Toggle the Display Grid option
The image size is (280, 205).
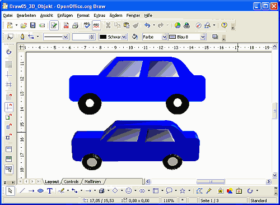pos(8,64)
